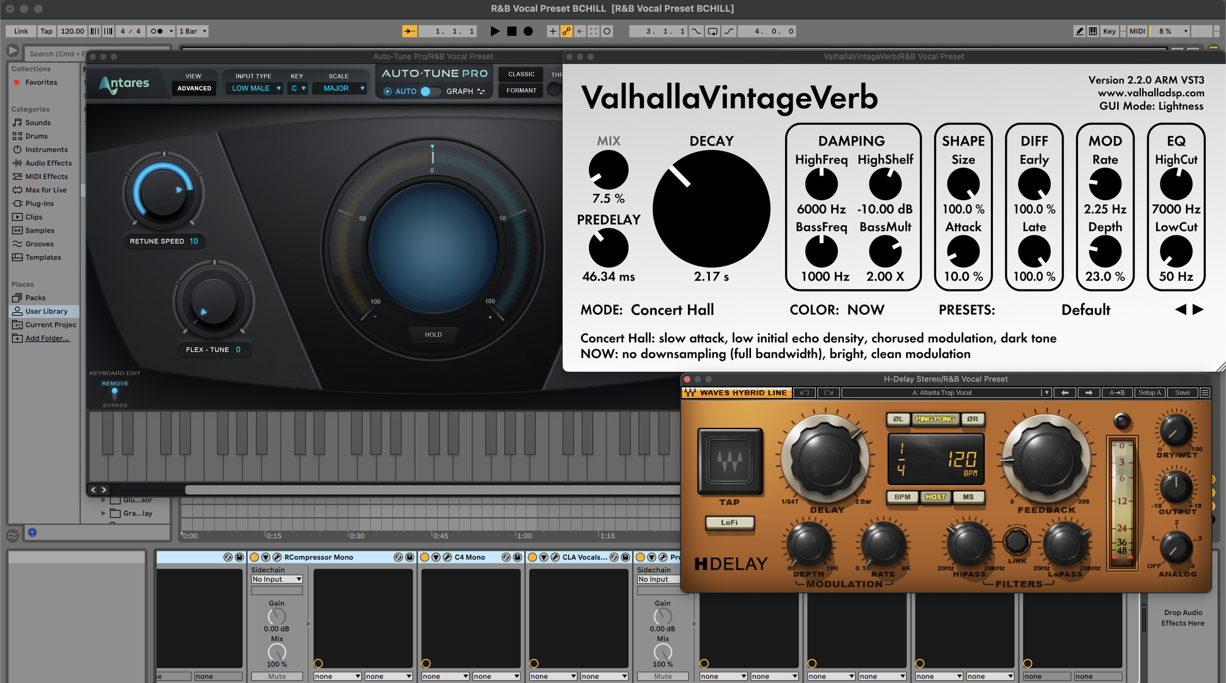Open the 1 Bar quantization dropdown
This screenshot has height=683, width=1226.
(192, 31)
